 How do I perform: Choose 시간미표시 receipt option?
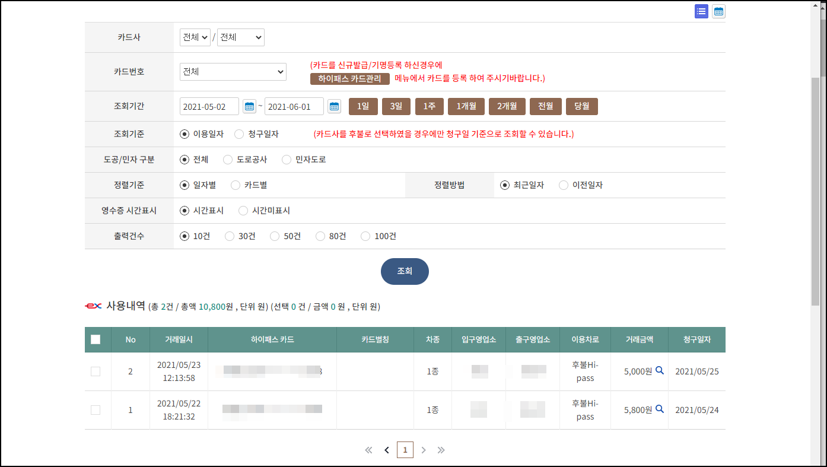point(243,211)
